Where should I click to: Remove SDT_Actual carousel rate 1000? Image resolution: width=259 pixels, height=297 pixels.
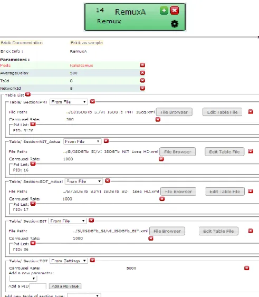tap(162, 199)
